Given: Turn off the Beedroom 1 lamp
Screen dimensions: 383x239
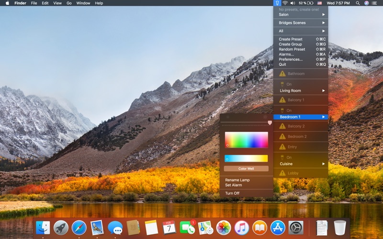Looking at the screenshot, I should pos(232,193).
